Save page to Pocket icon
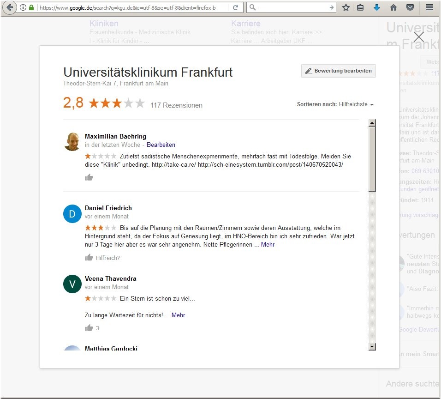Image resolution: width=441 pixels, height=399 pixels. pyautogui.click(x=410, y=7)
